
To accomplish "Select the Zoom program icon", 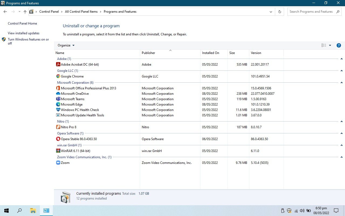I will pyautogui.click(x=58, y=163).
